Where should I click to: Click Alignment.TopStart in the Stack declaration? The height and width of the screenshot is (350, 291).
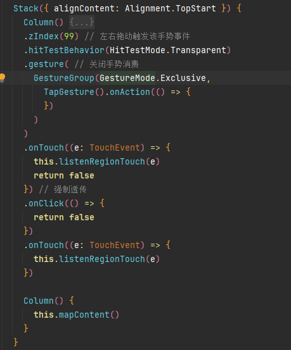pos(171,8)
